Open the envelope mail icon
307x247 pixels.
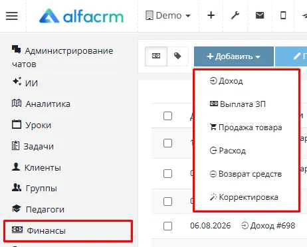[260, 15]
